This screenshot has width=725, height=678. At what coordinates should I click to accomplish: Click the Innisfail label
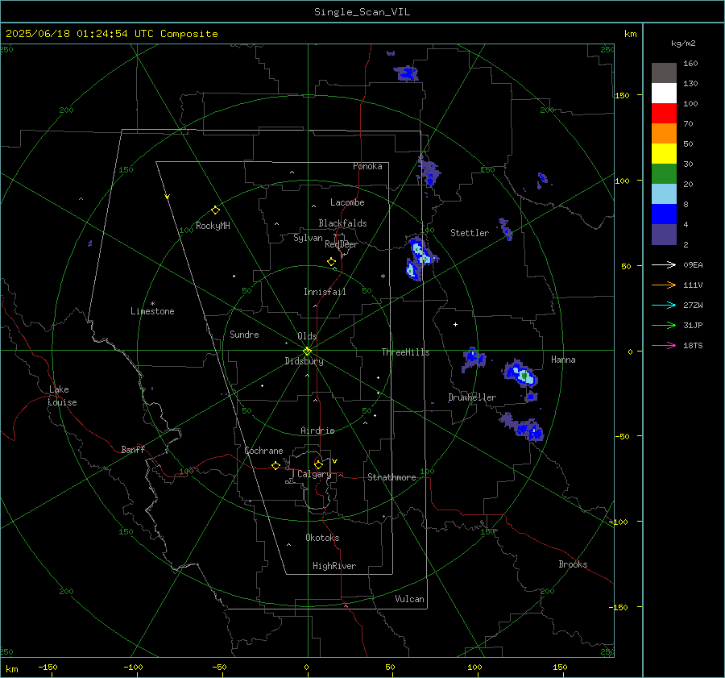pyautogui.click(x=325, y=292)
